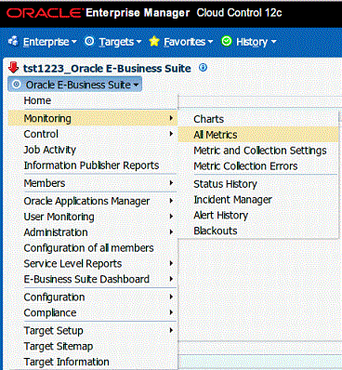Go to Home menu item
Viewport: 342px width, 370px height.
pos(37,100)
